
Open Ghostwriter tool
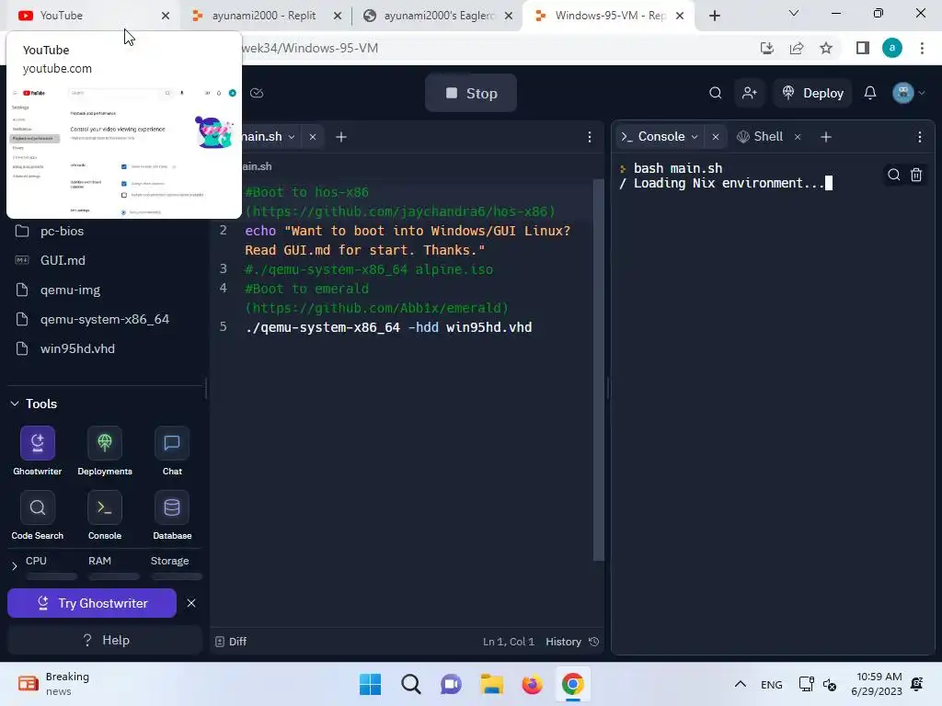tap(37, 450)
